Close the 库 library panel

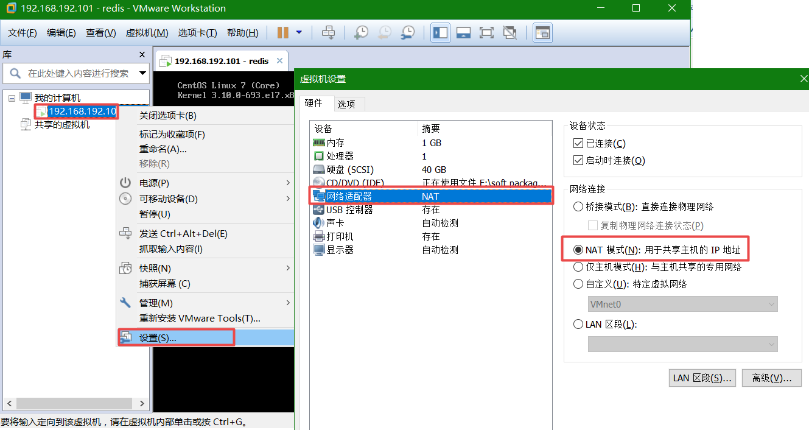pyautogui.click(x=142, y=55)
